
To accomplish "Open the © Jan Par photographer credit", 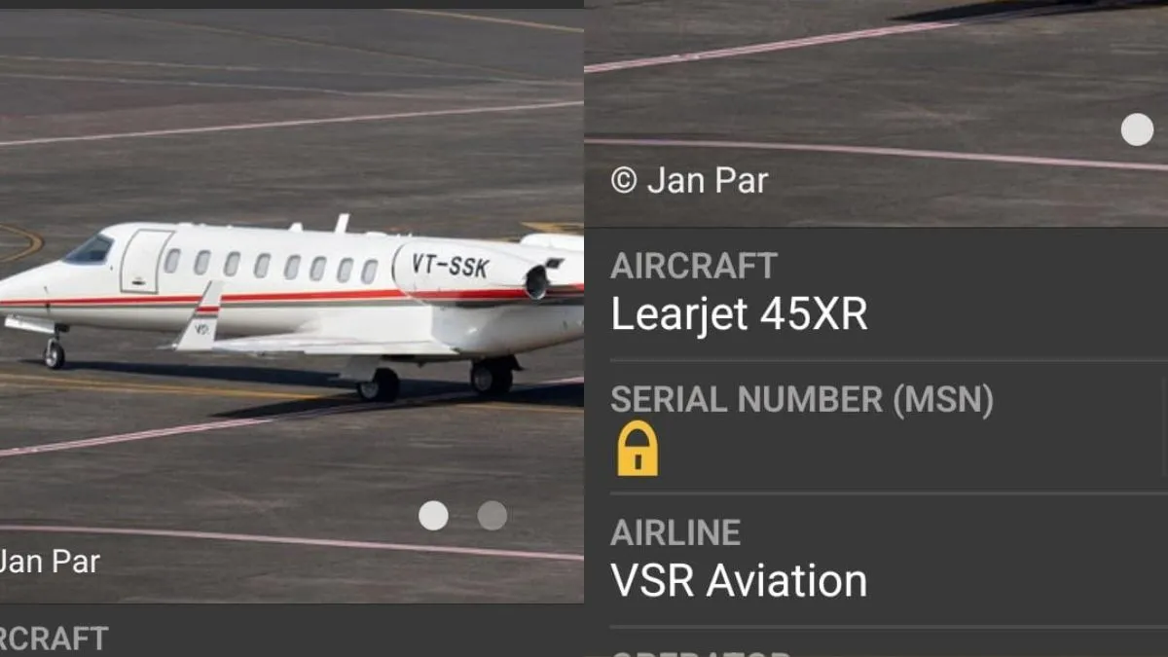I will click(689, 180).
